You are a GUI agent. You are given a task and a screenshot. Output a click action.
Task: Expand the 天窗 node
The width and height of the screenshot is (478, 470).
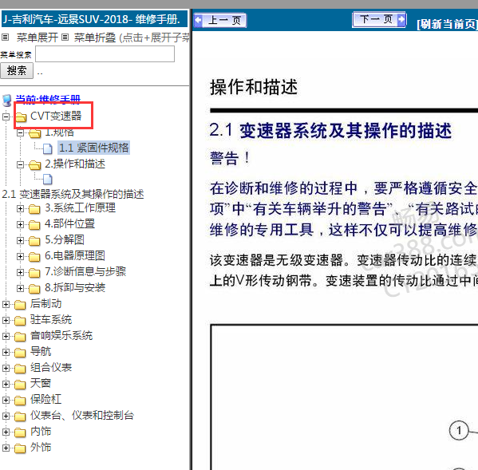tap(6, 384)
